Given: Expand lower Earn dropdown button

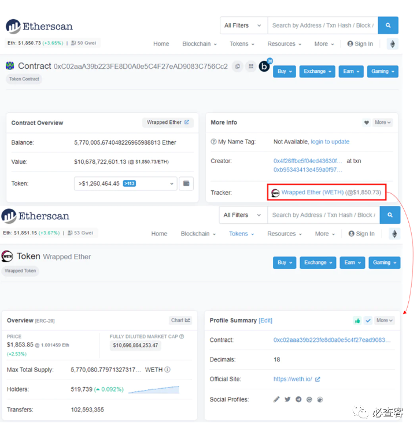Looking at the screenshot, I should coord(352,263).
